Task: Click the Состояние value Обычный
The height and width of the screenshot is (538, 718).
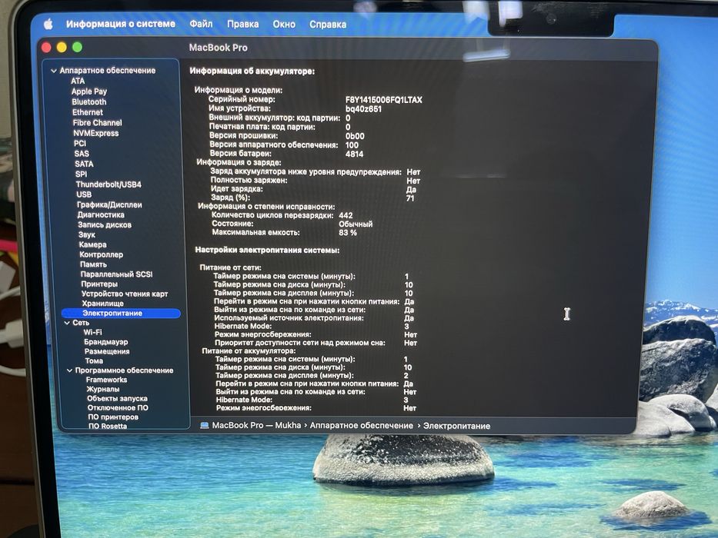Action: [356, 224]
